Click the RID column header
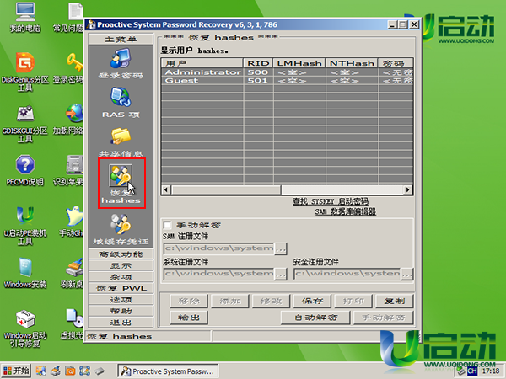The width and height of the screenshot is (506, 379). tap(258, 63)
